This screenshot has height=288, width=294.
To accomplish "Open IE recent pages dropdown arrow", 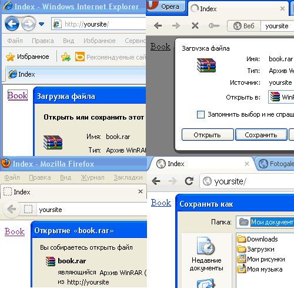I will (x=42, y=24).
